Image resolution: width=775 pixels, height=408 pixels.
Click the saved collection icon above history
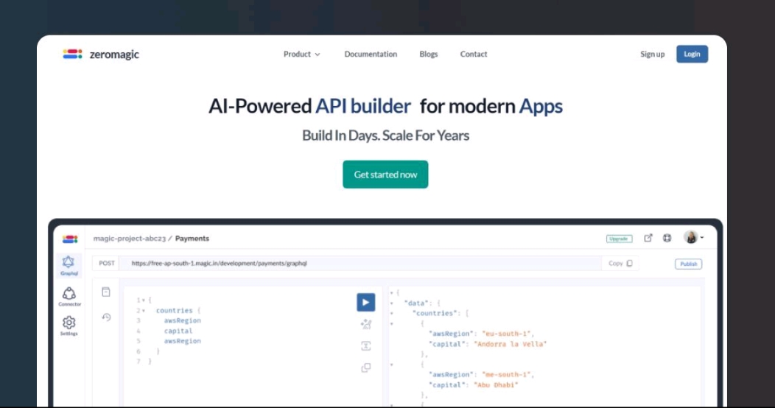coord(106,292)
